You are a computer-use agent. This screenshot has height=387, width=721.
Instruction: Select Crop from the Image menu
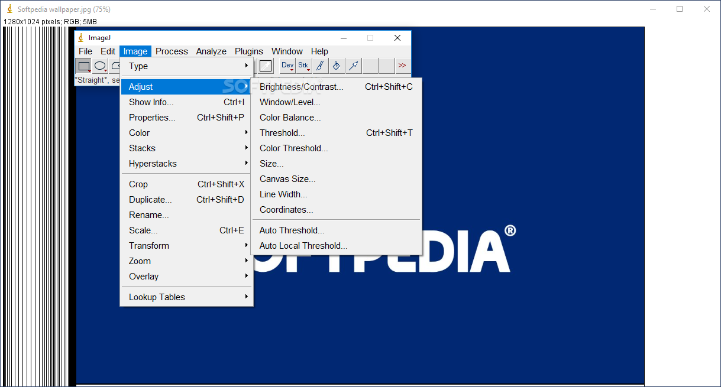187,184
